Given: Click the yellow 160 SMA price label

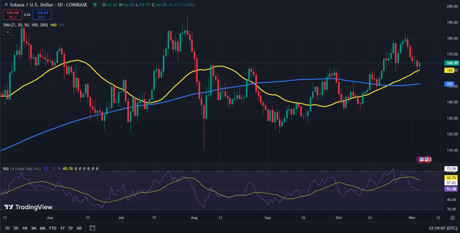Looking at the screenshot, I should (x=449, y=70).
